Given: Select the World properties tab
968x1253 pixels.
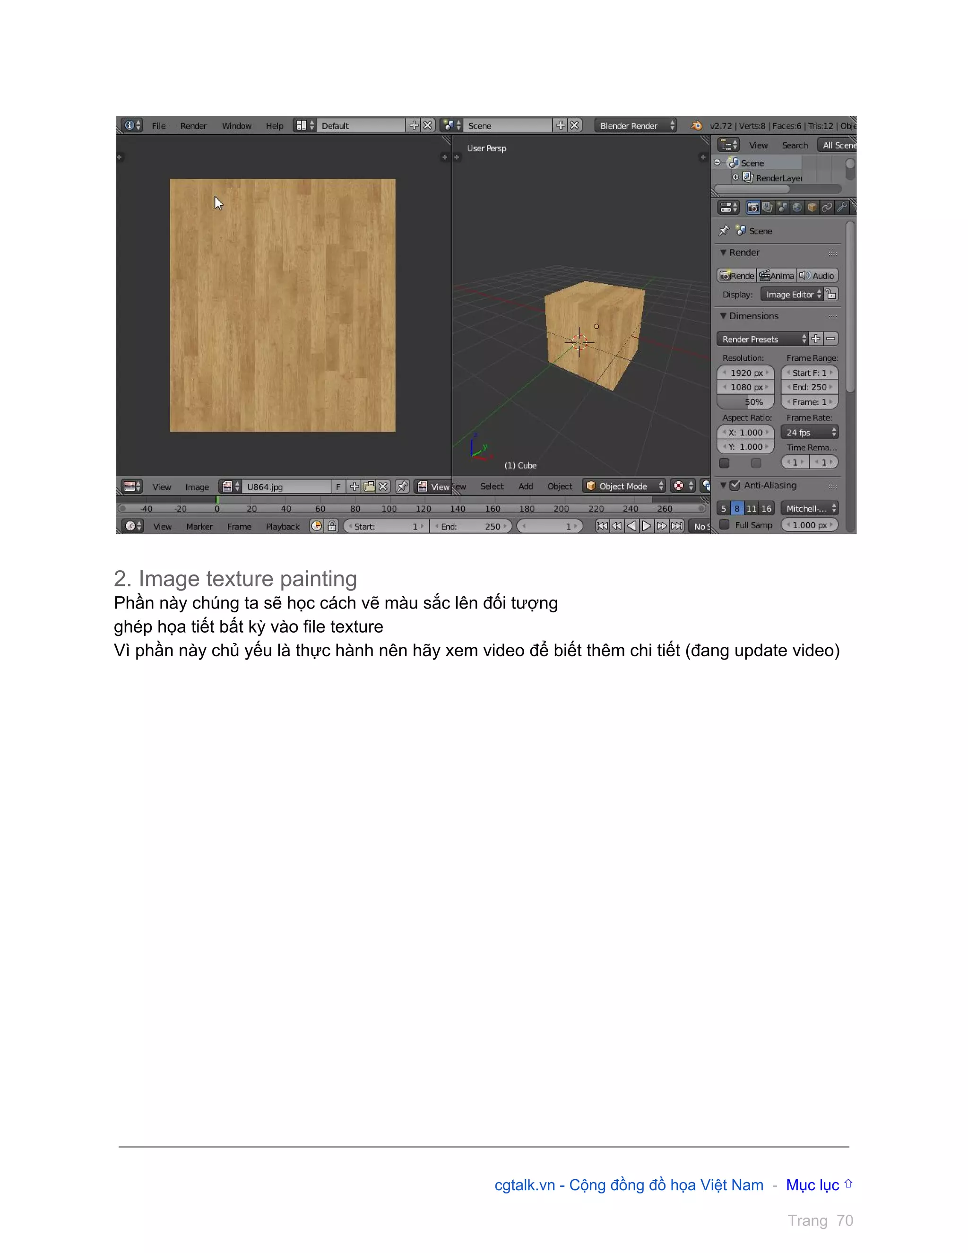Looking at the screenshot, I should [797, 207].
